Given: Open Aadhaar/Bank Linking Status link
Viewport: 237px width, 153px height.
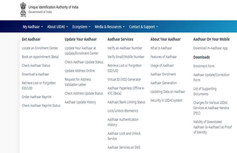Looking at the screenshot, I should click(x=126, y=102).
